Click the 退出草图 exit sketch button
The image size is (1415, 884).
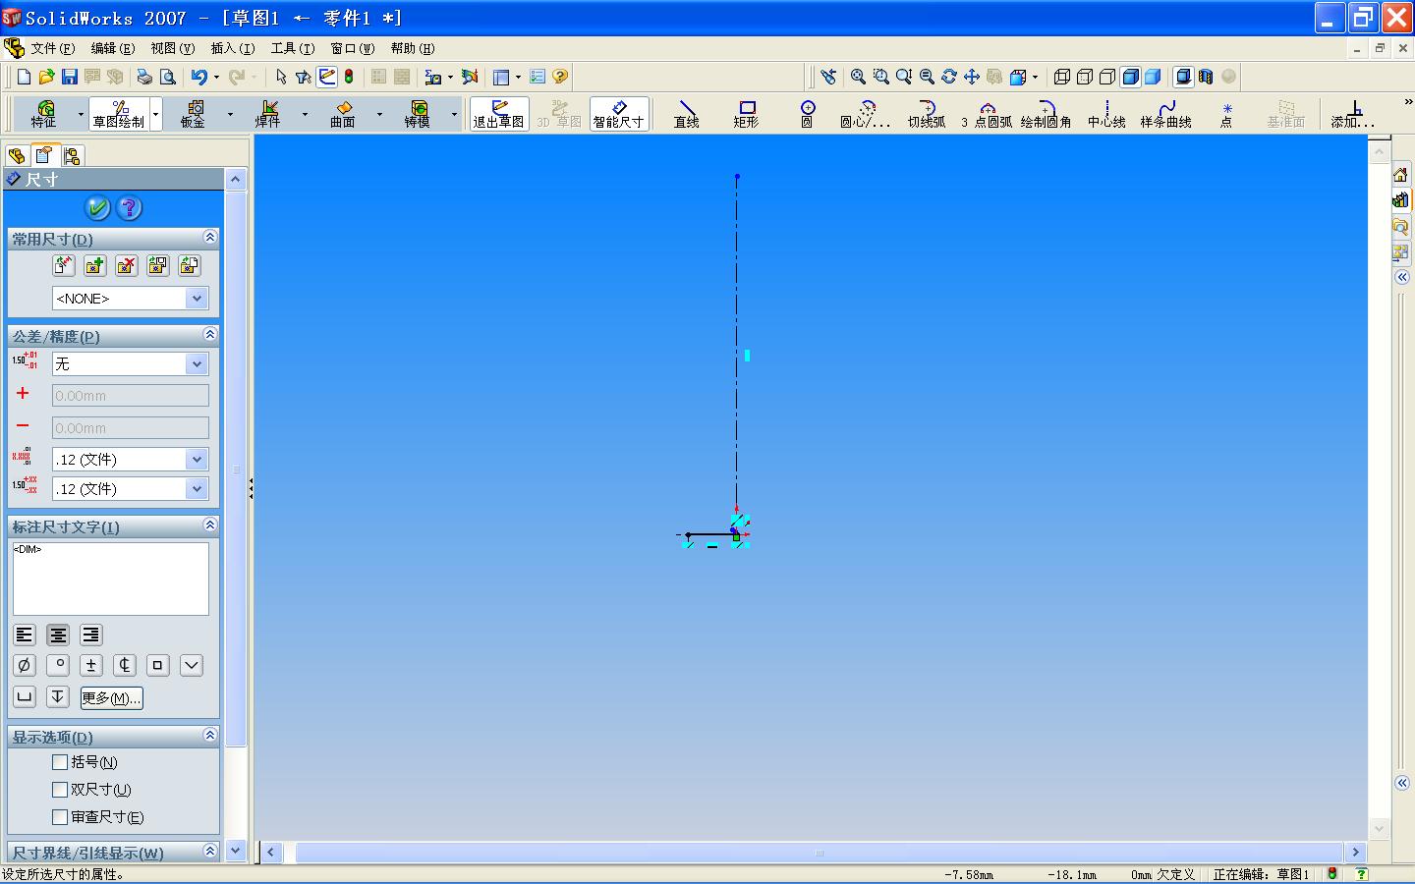(499, 114)
